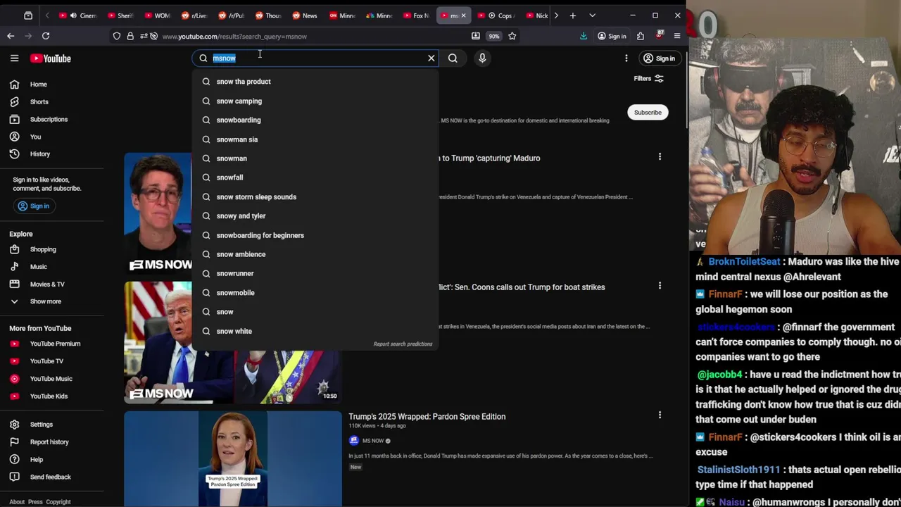Screen dimensions: 901x507
Task: Open YouTube settings three-dot menu in header
Action: [x=626, y=58]
